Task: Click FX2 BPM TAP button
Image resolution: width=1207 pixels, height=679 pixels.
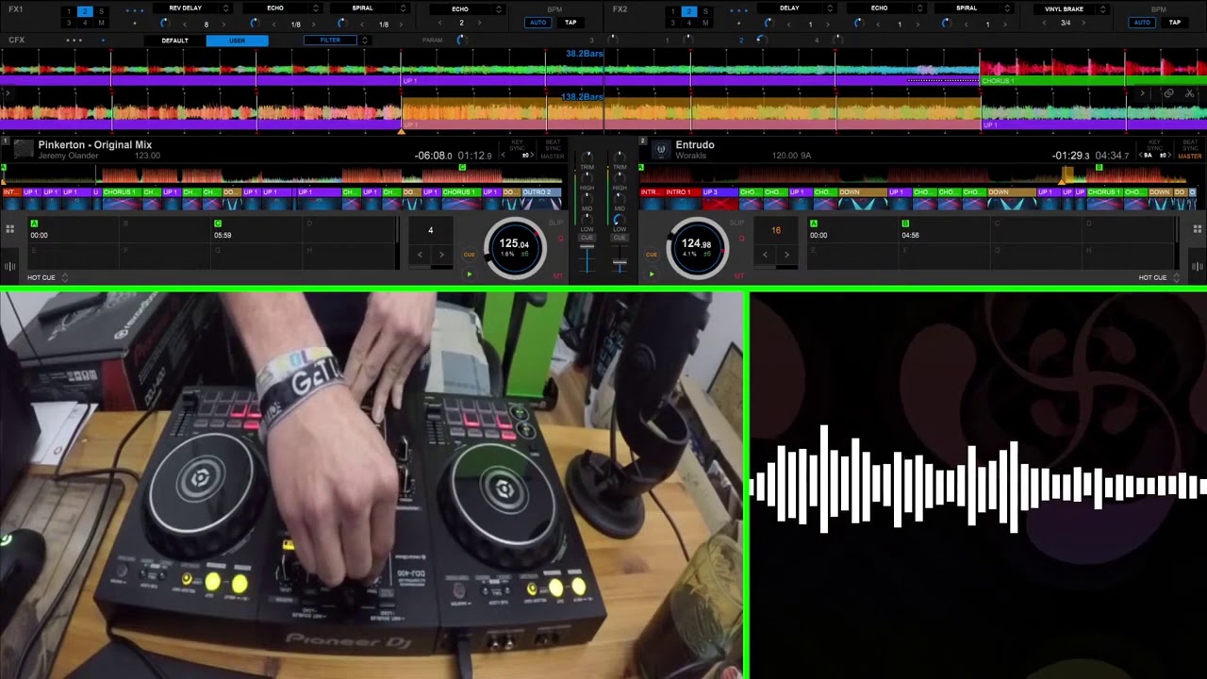Action: coord(1175,23)
